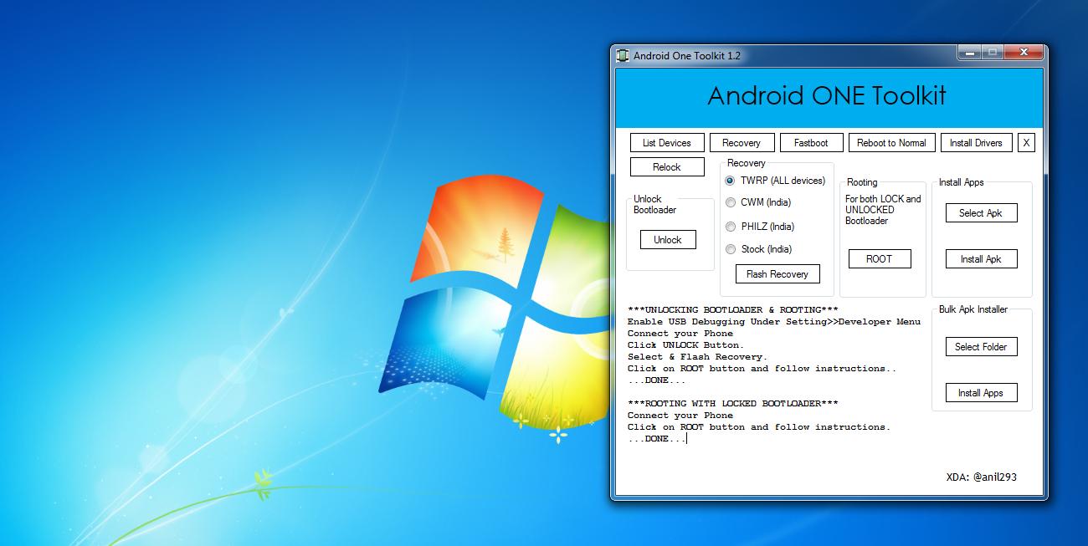Click Install Apps in Bulk Apk Installer

[982, 393]
